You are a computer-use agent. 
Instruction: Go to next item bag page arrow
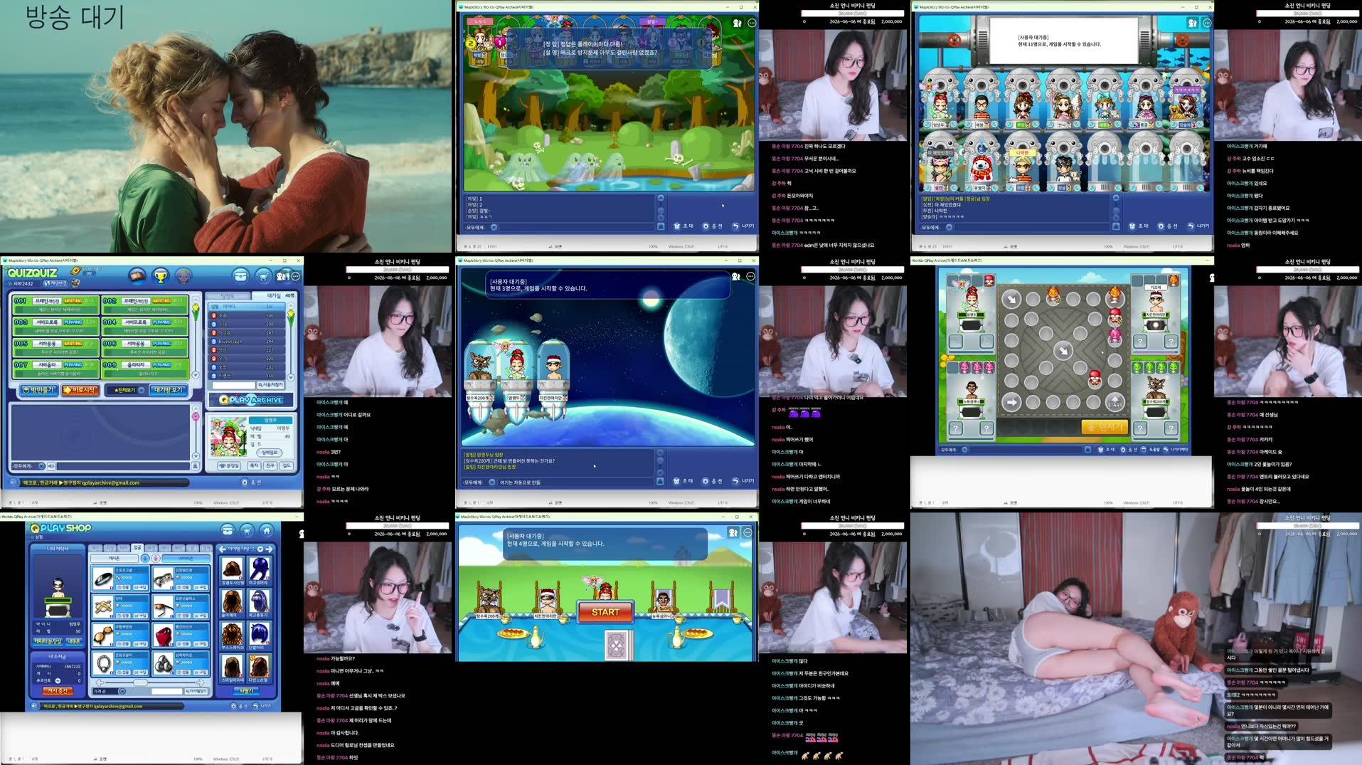click(x=269, y=549)
